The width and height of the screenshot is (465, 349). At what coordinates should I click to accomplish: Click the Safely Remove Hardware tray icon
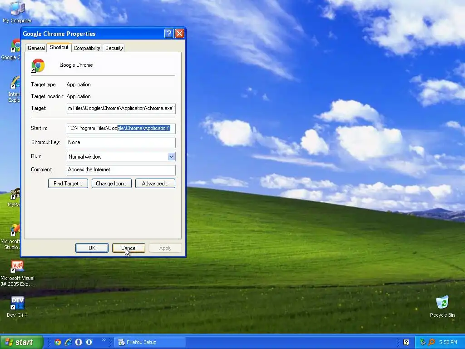coord(423,342)
